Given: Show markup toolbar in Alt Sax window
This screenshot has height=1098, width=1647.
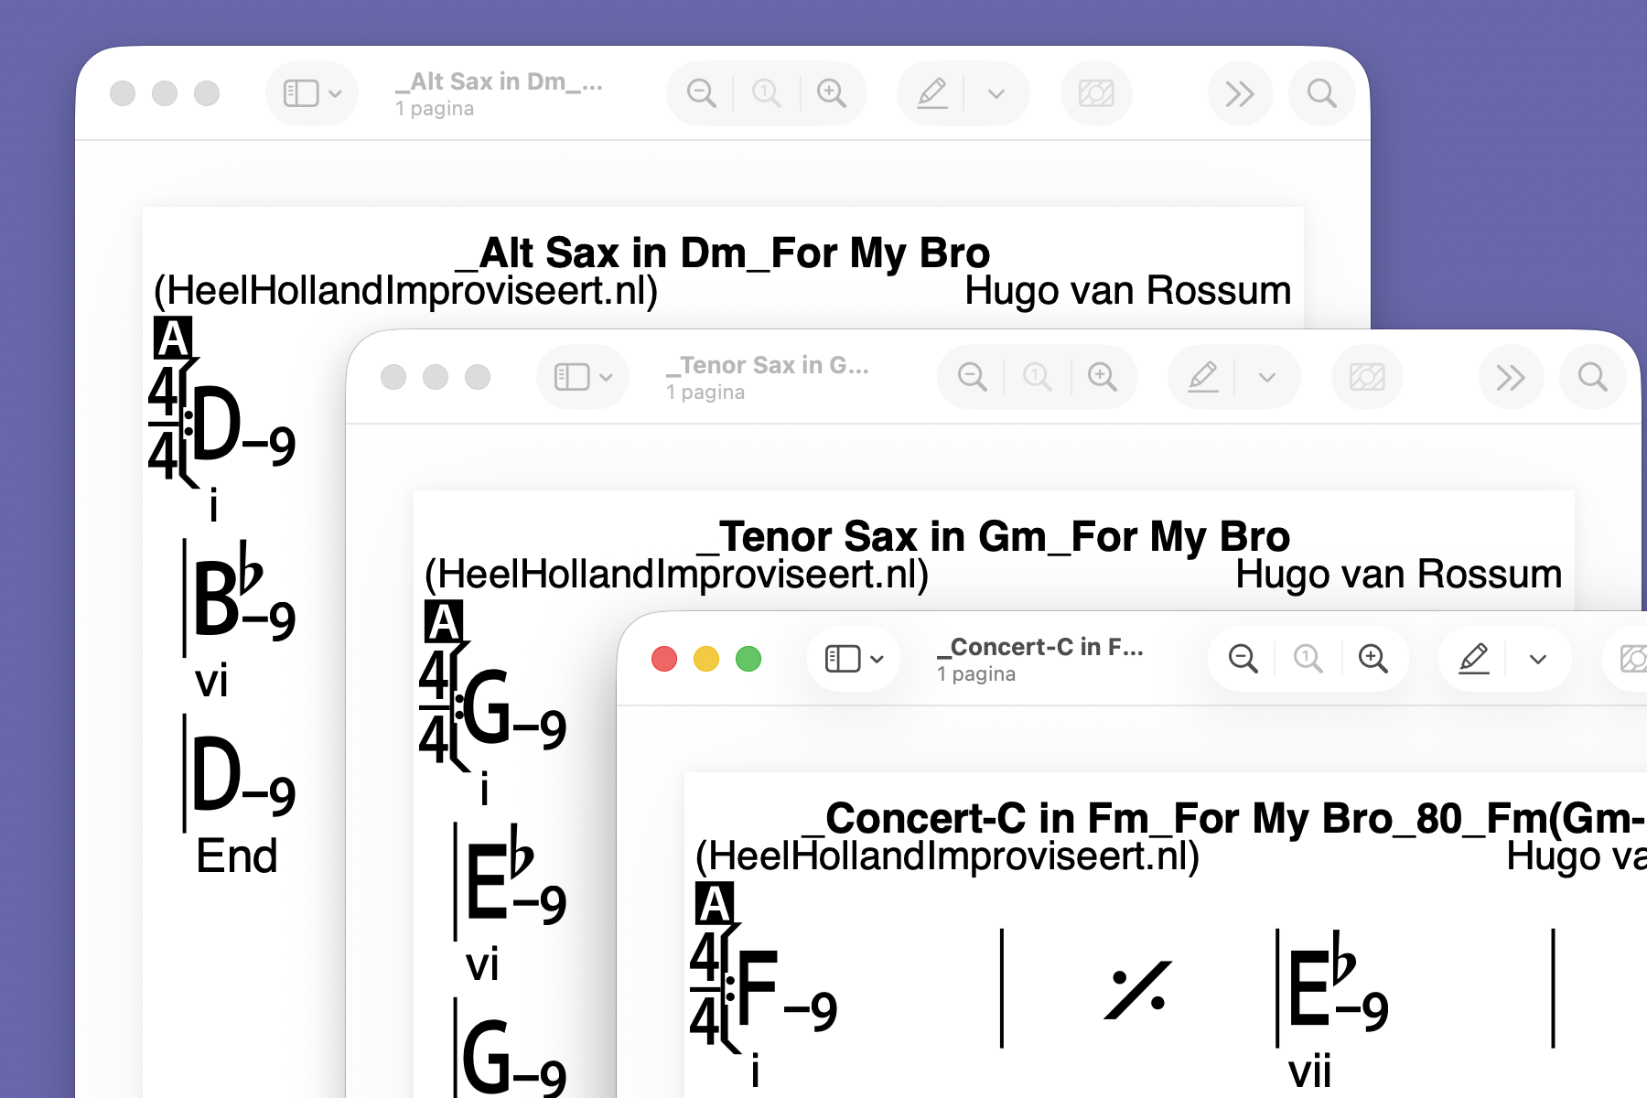Looking at the screenshot, I should [932, 93].
